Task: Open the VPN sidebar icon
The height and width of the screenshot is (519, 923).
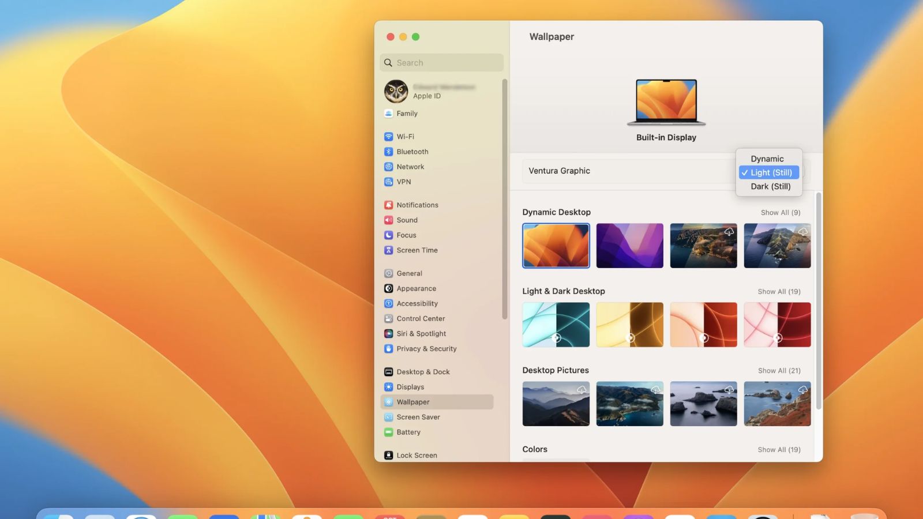Action: coord(389,182)
